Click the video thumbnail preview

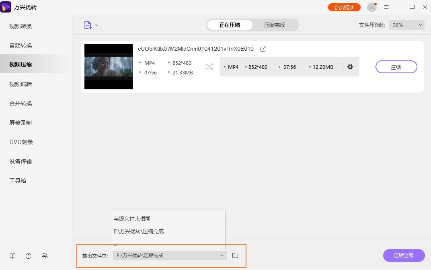tap(108, 67)
